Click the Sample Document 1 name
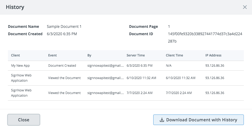Image resolution: width=252 pixels, height=130 pixels. tap(64, 27)
